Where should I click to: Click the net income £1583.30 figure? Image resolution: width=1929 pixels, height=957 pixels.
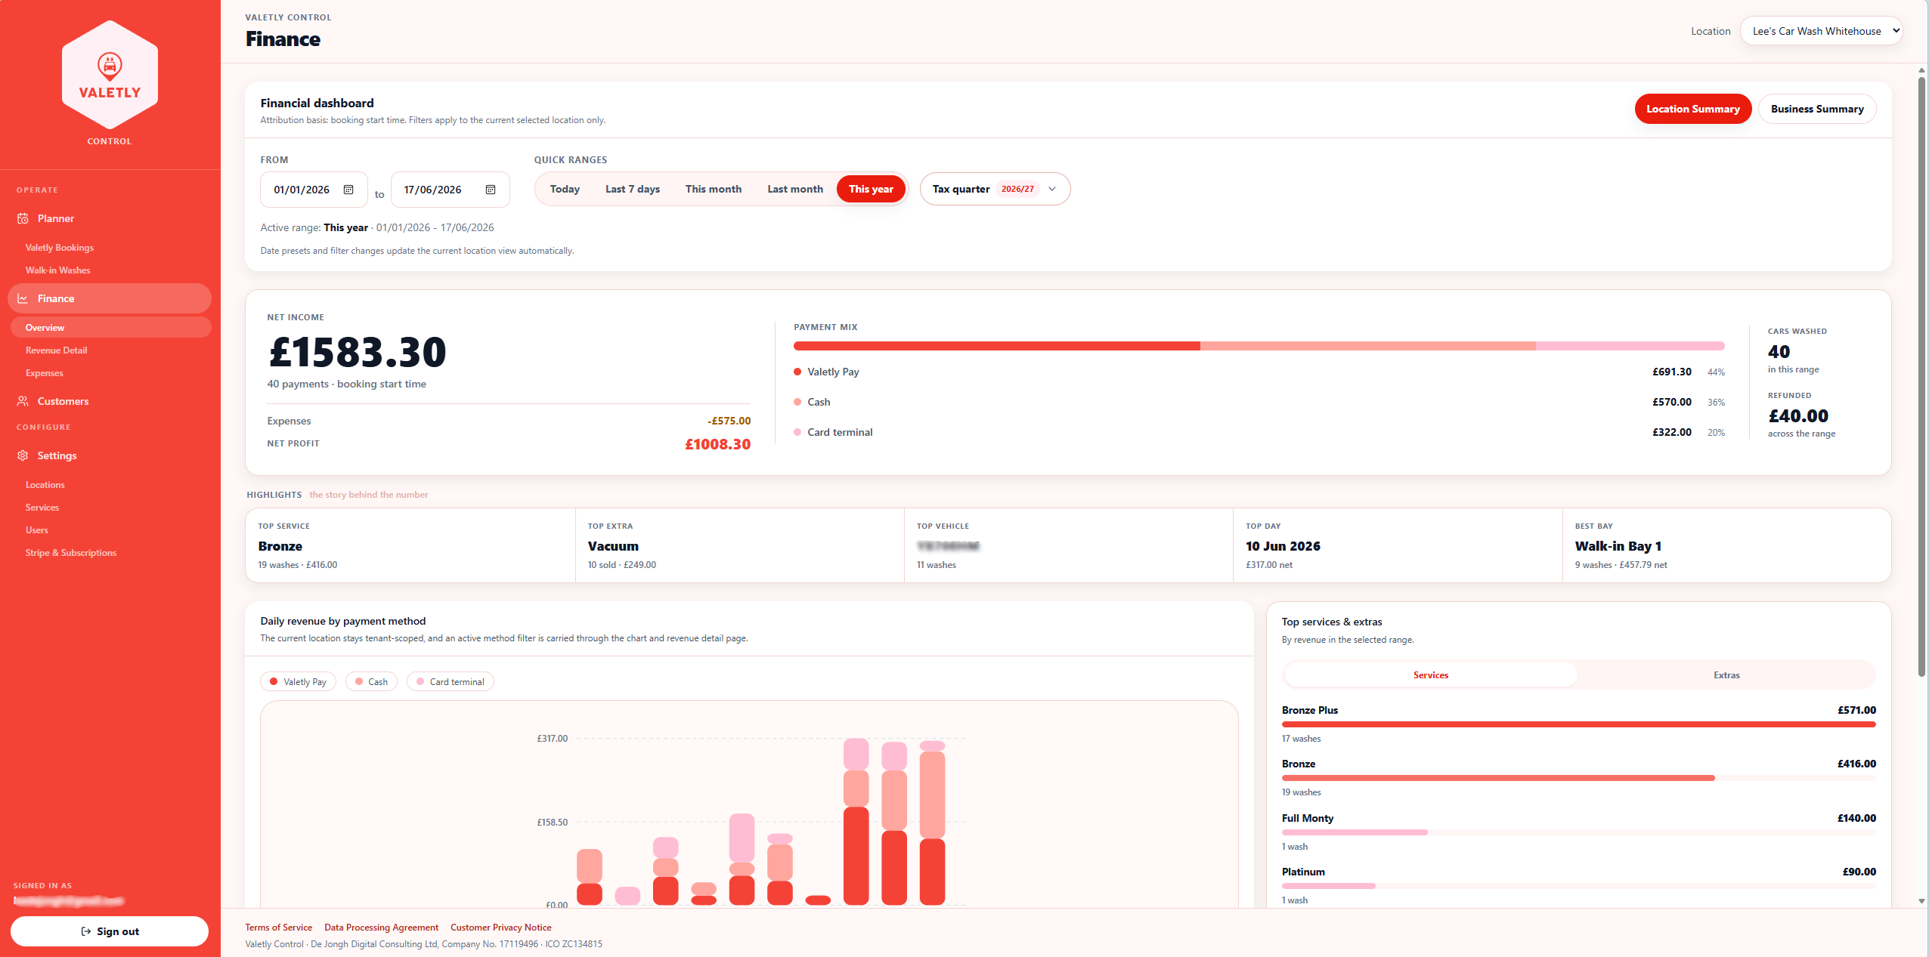pyautogui.click(x=358, y=352)
